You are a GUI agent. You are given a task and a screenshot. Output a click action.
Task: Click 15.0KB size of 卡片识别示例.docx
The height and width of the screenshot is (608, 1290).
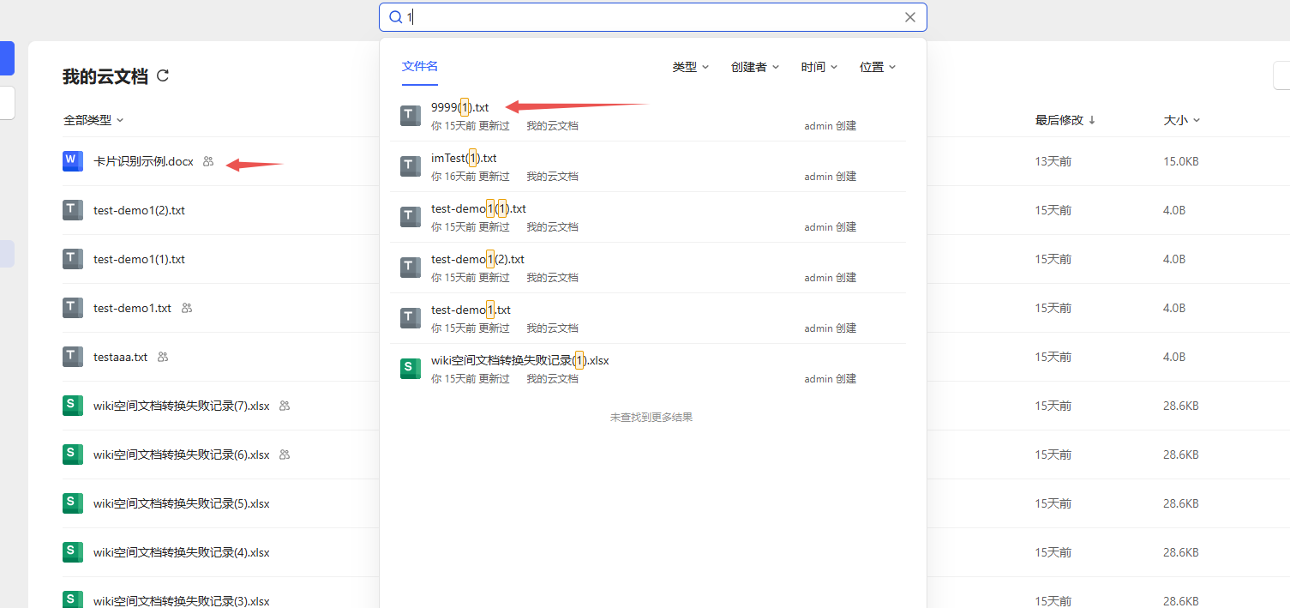1181,161
